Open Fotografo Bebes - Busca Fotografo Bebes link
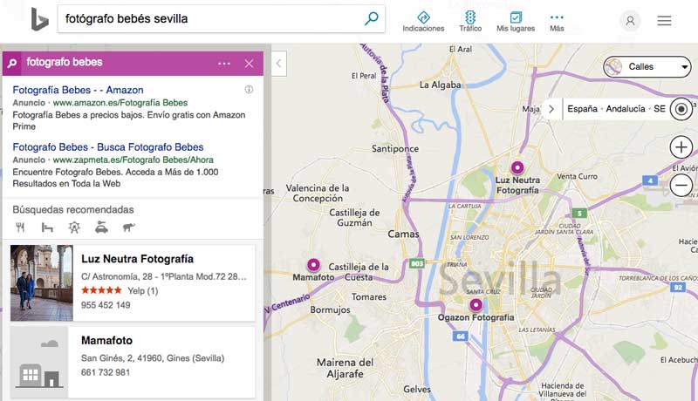Screen dimensions: 698x401 click(x=107, y=147)
